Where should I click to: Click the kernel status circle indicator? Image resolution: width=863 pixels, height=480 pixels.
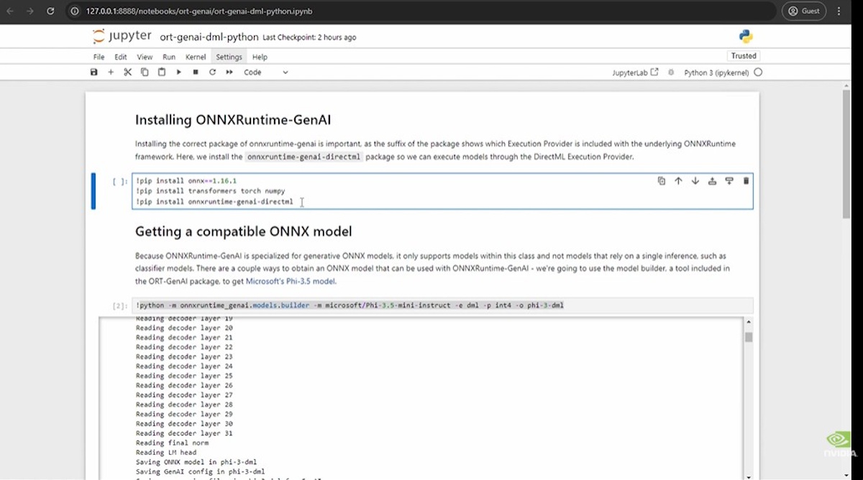(x=758, y=73)
